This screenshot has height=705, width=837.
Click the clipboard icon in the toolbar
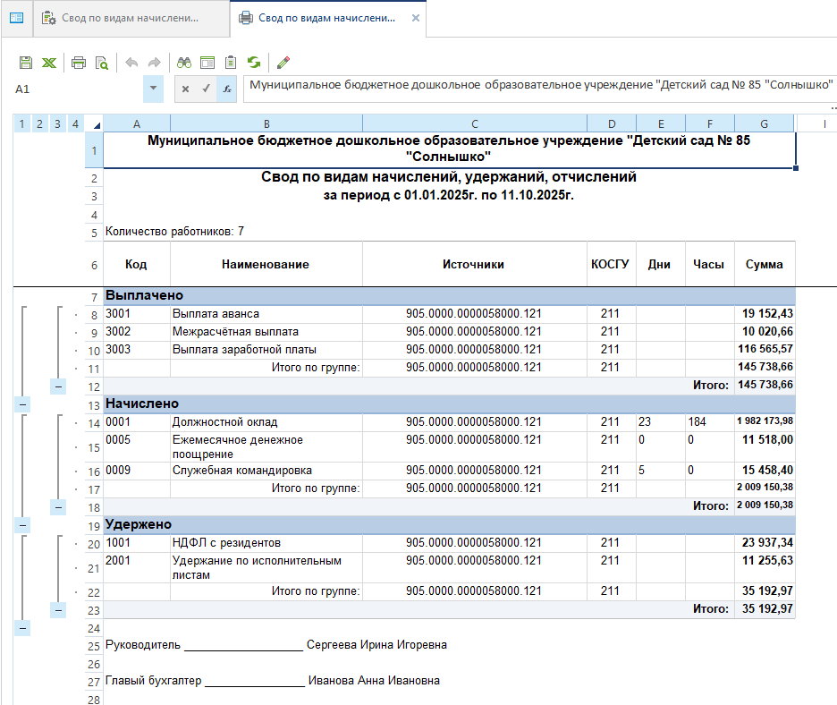(x=231, y=63)
